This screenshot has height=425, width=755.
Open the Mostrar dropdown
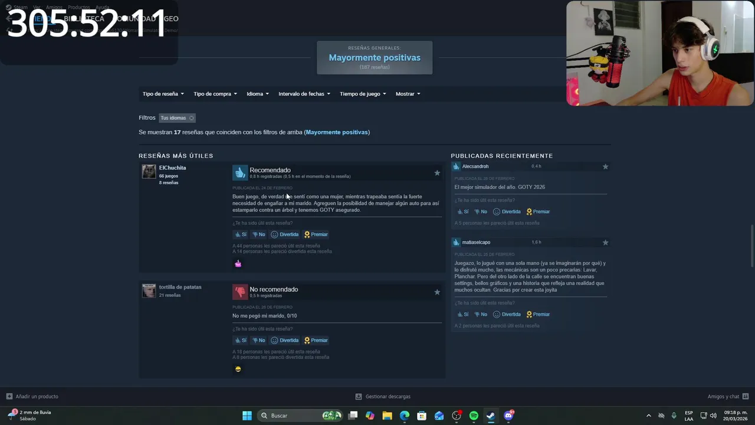click(408, 94)
